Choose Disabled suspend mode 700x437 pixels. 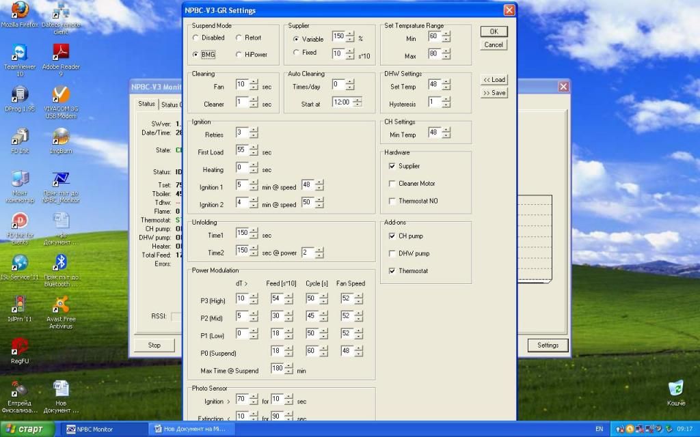tap(209, 38)
